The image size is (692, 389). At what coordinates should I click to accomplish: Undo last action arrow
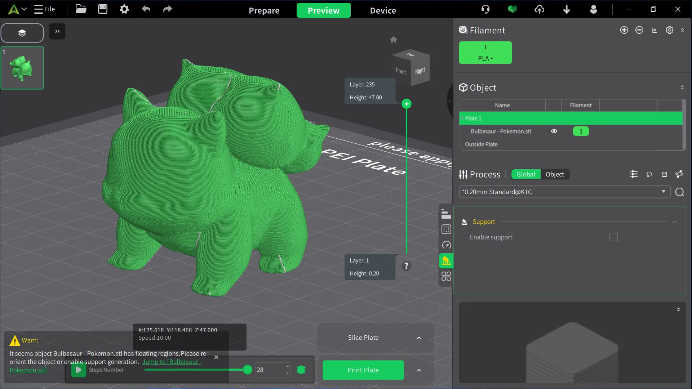coord(146,9)
